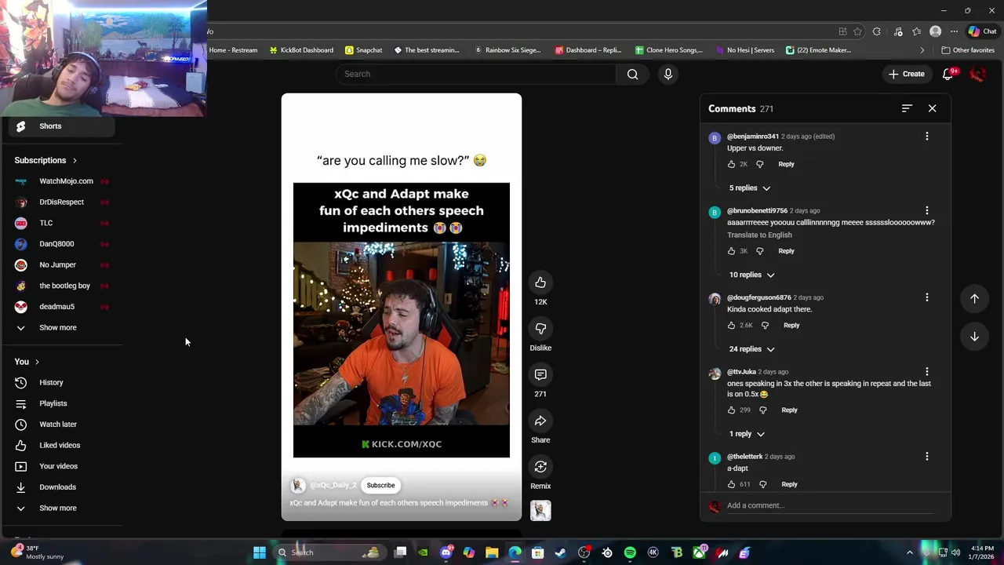Open DrDisRespect channel
This screenshot has width=1004, height=565.
(62, 202)
